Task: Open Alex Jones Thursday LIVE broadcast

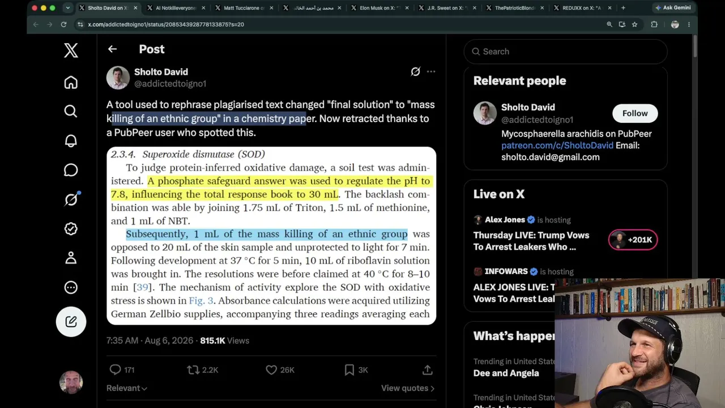Action: [x=531, y=241]
